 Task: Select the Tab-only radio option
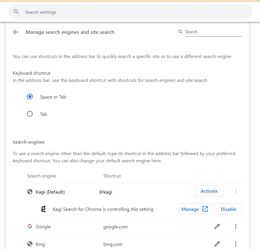[x=30, y=114]
